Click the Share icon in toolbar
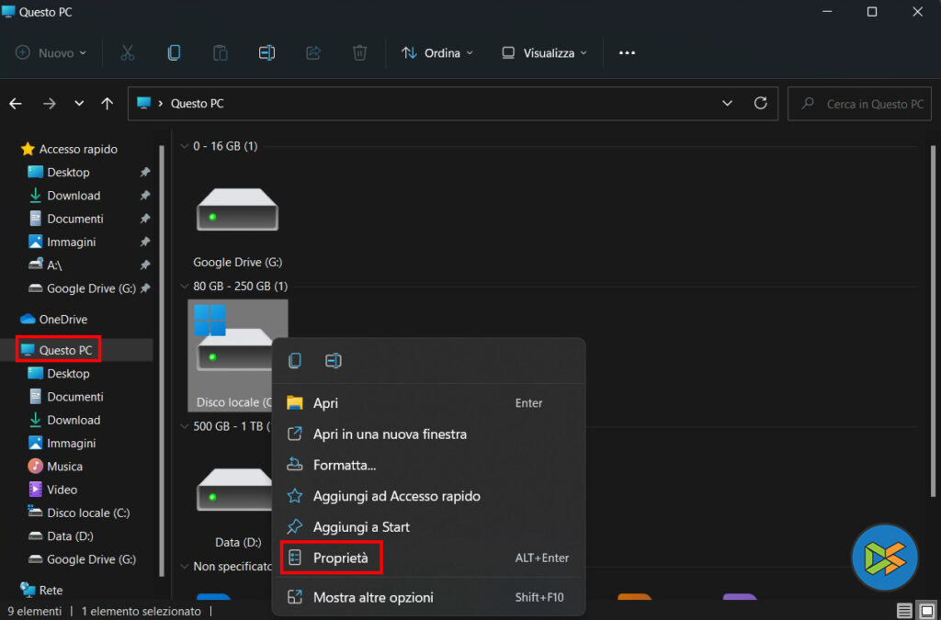This screenshot has width=941, height=620. click(x=312, y=53)
